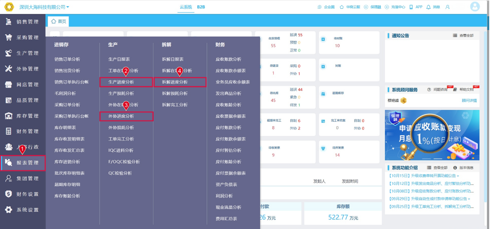Image resolution: width=491 pixels, height=229 pixels.
Task: Open IQC进料分析 report
Action: tap(121, 150)
